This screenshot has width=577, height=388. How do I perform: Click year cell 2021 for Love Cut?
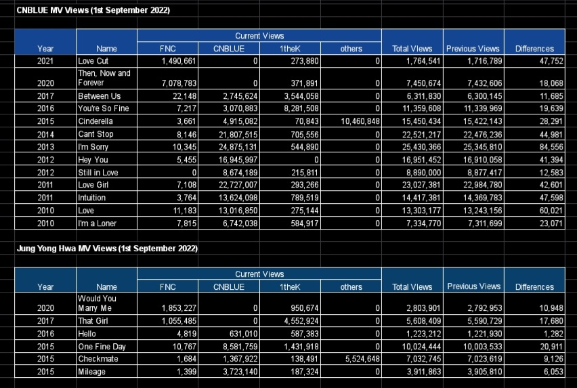point(45,61)
